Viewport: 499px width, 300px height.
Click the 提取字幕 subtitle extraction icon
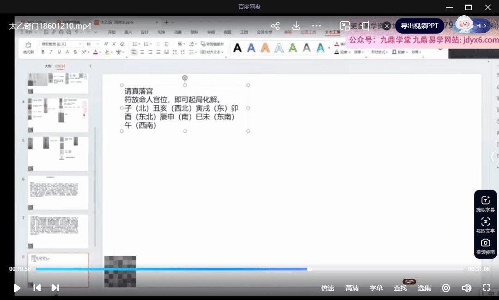(x=485, y=203)
